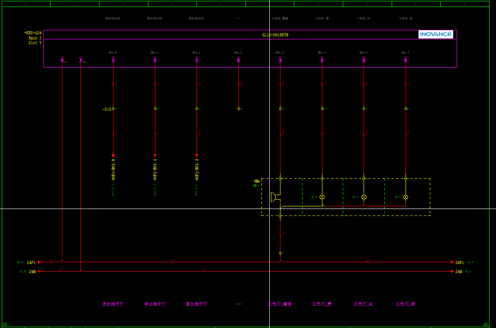The width and height of the screenshot is (496, 328).
Task: Click the +OP1-DO1.0 interruption point arrow
Action: click(x=113, y=155)
